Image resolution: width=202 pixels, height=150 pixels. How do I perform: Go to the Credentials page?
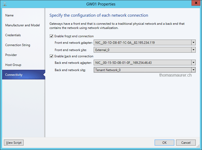pos(13,35)
